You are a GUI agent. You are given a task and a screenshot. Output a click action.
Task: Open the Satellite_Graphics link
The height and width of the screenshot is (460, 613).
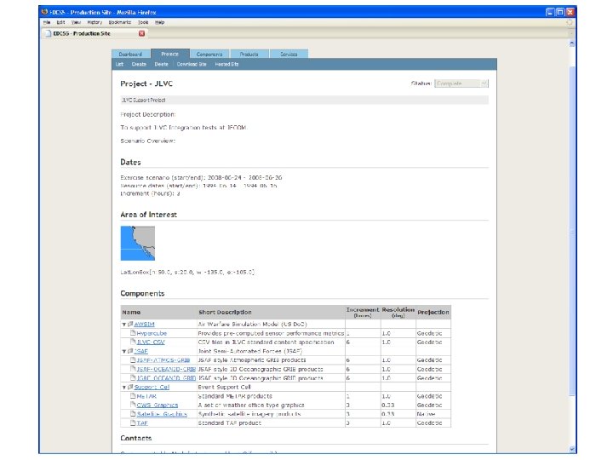[x=163, y=414]
